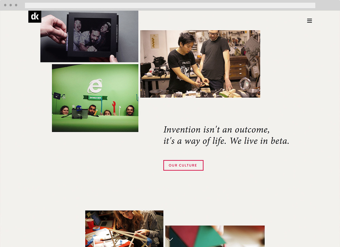The width and height of the screenshot is (340, 247).
Task: Click the dk logo in the header
Action: (35, 16)
